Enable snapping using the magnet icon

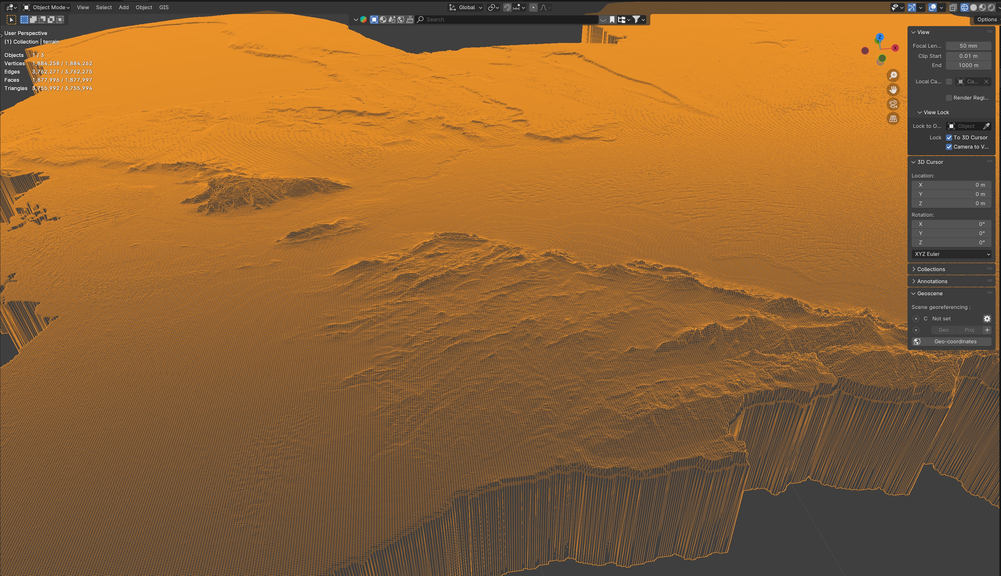coord(507,8)
